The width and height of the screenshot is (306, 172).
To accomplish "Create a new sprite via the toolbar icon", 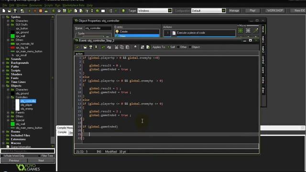I will click(x=53, y=11).
